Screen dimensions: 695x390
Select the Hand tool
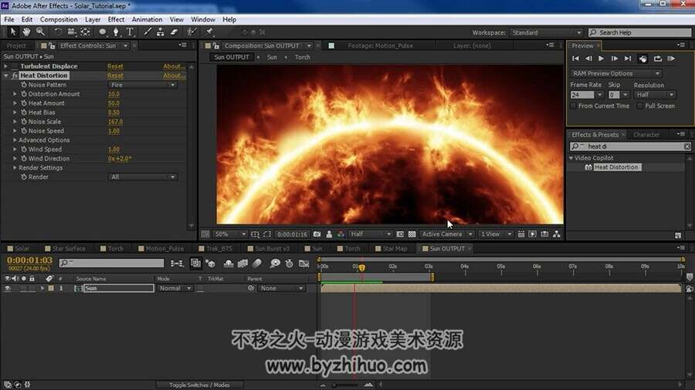[x=26, y=32]
